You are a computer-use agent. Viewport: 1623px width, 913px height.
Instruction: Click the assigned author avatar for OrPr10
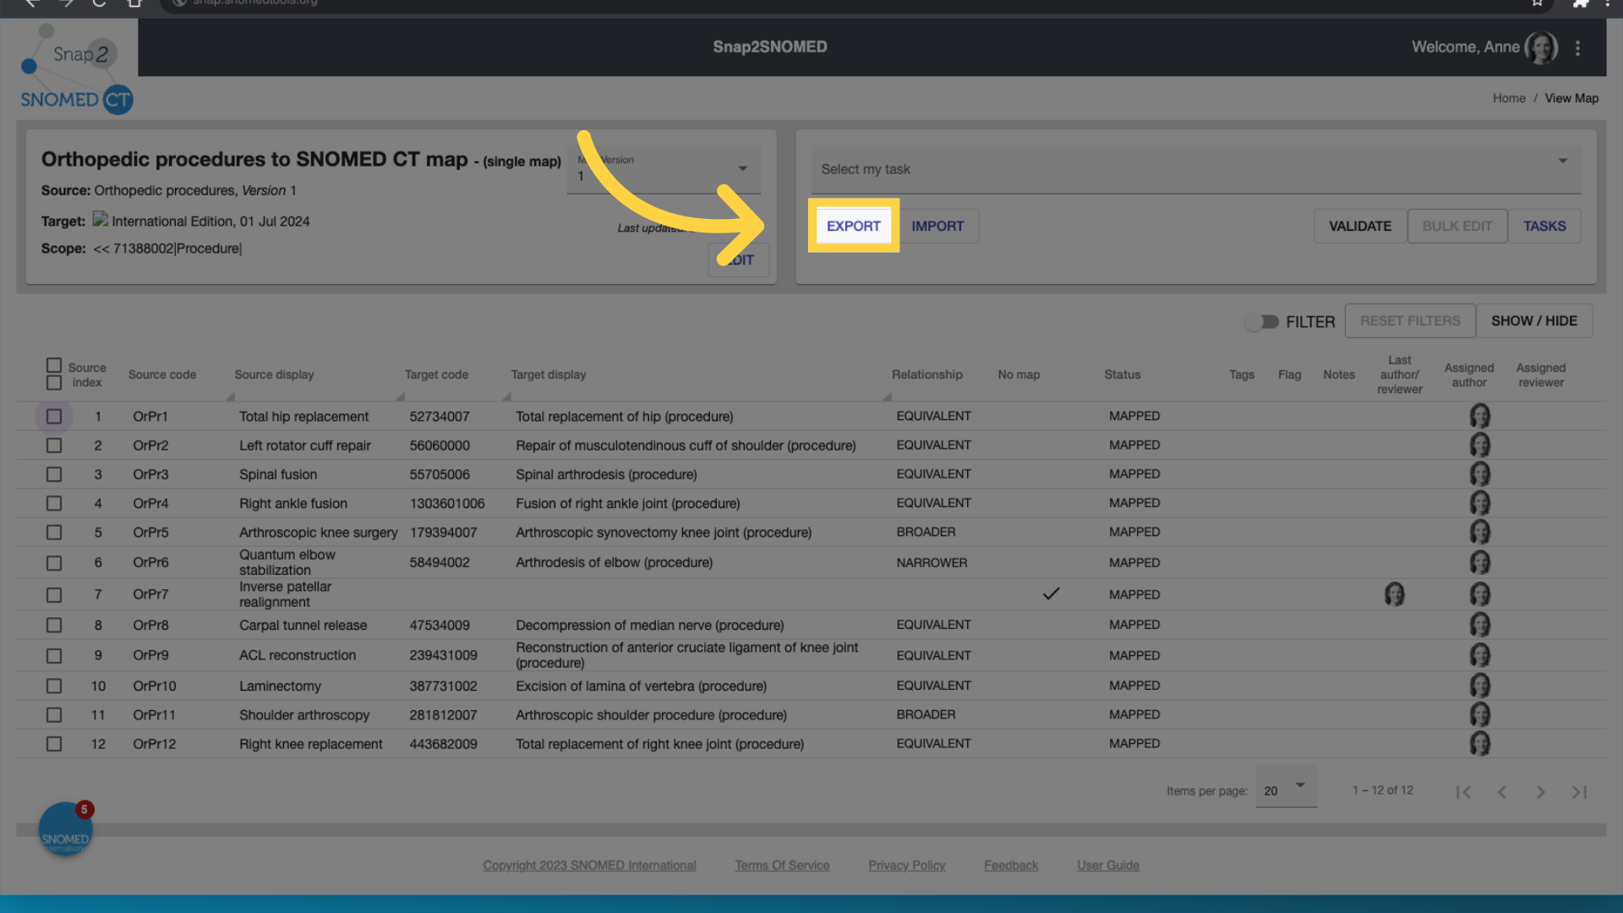(1479, 686)
